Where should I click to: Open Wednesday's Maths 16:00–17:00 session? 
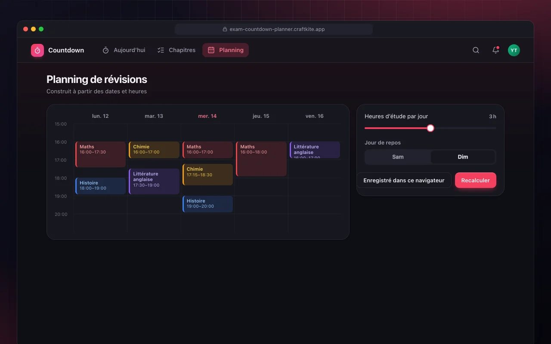pyautogui.click(x=207, y=150)
